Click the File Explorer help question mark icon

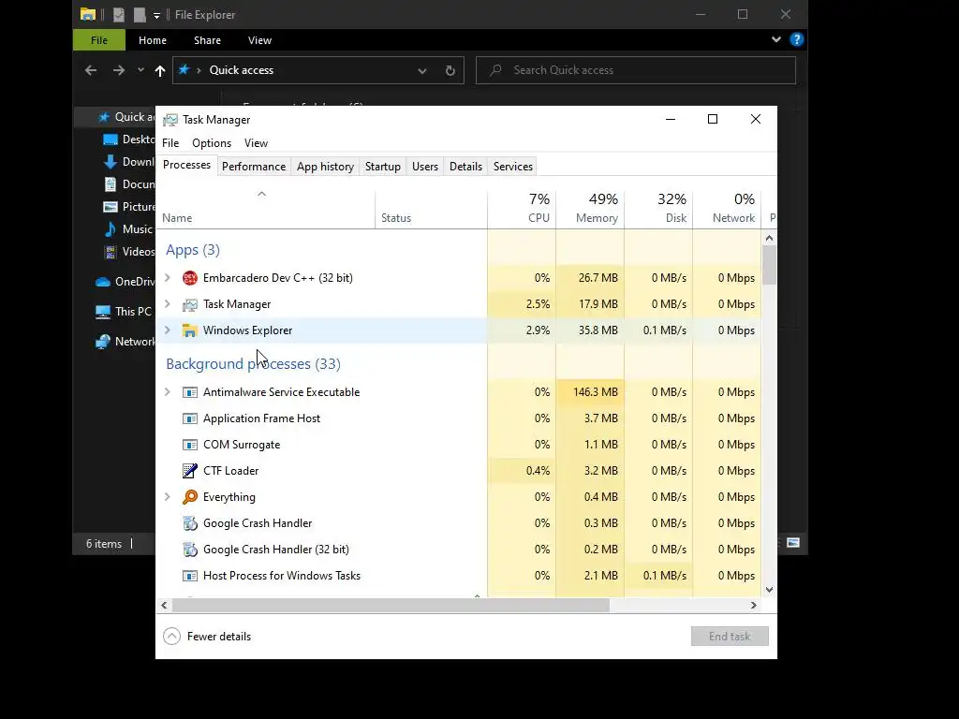click(796, 39)
